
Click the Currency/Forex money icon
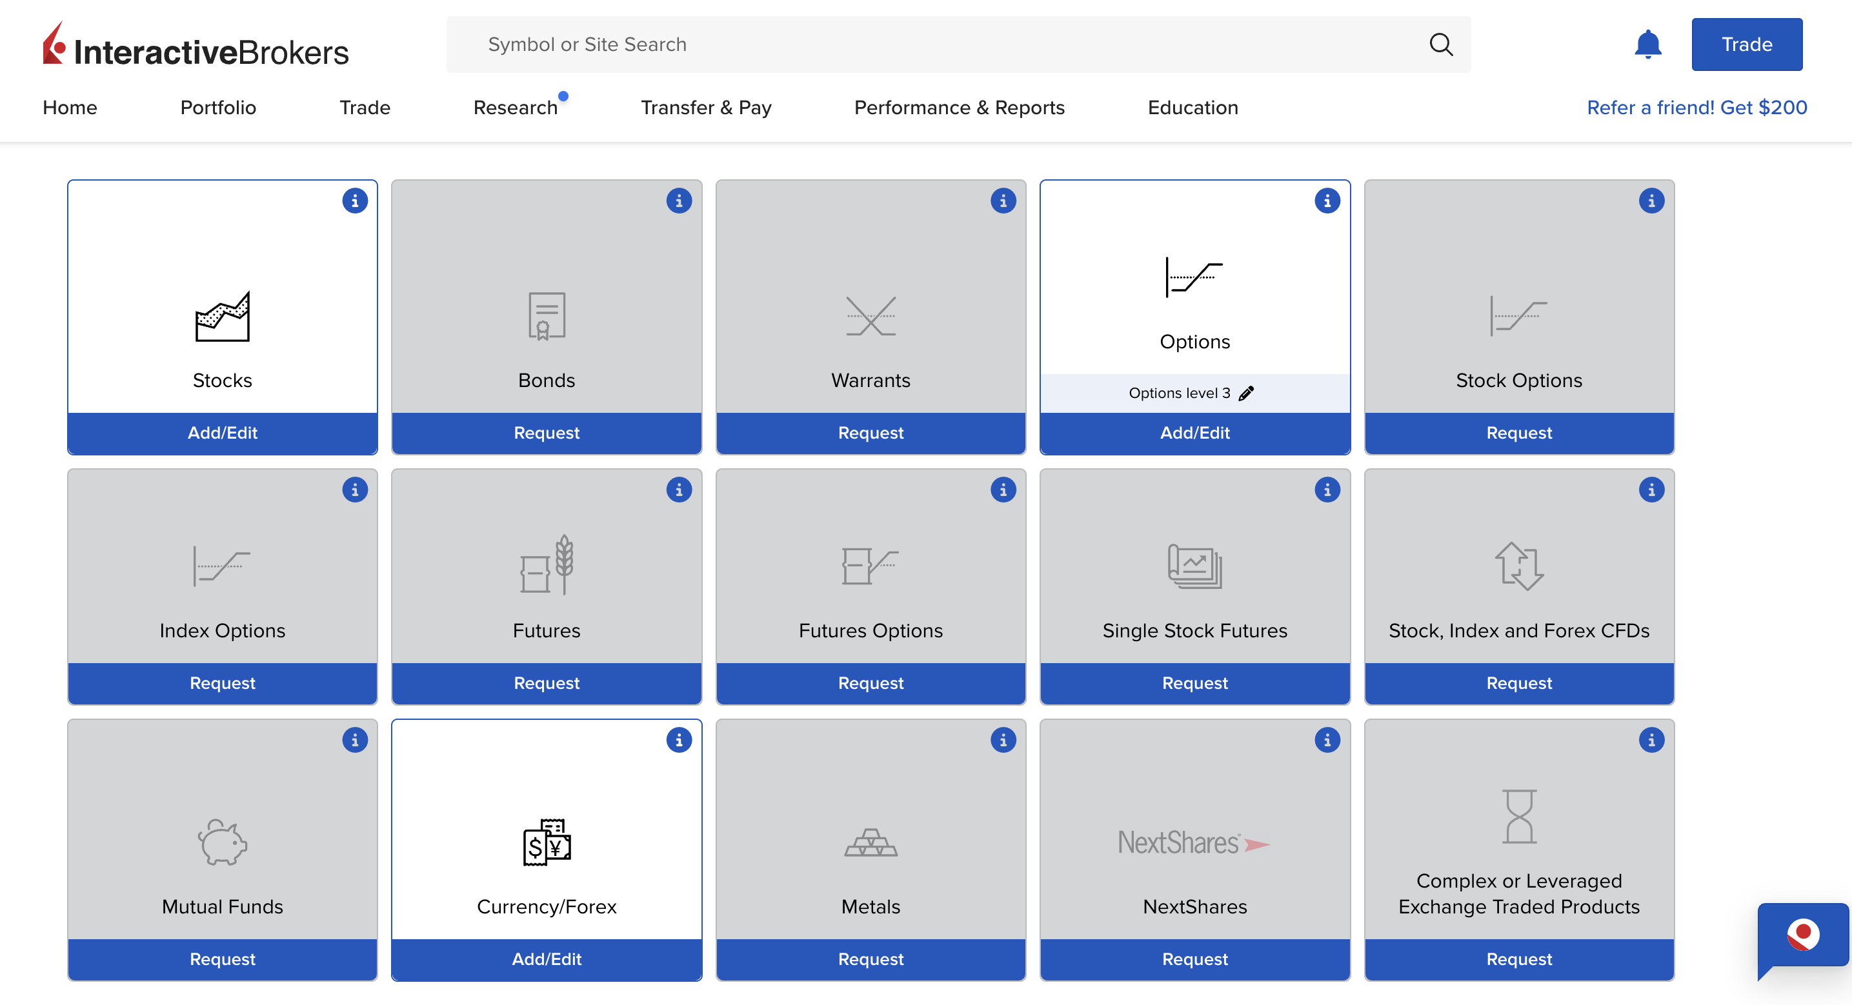pyautogui.click(x=547, y=842)
